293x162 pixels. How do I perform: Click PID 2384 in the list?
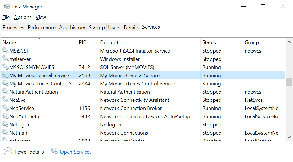pos(84,84)
